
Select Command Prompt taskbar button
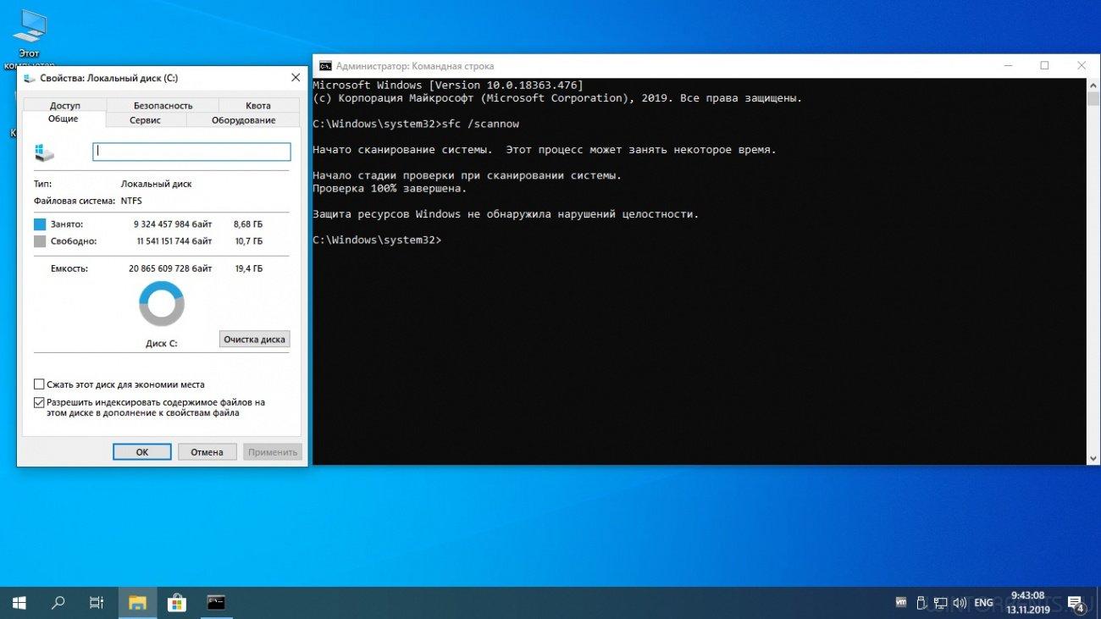click(x=217, y=603)
